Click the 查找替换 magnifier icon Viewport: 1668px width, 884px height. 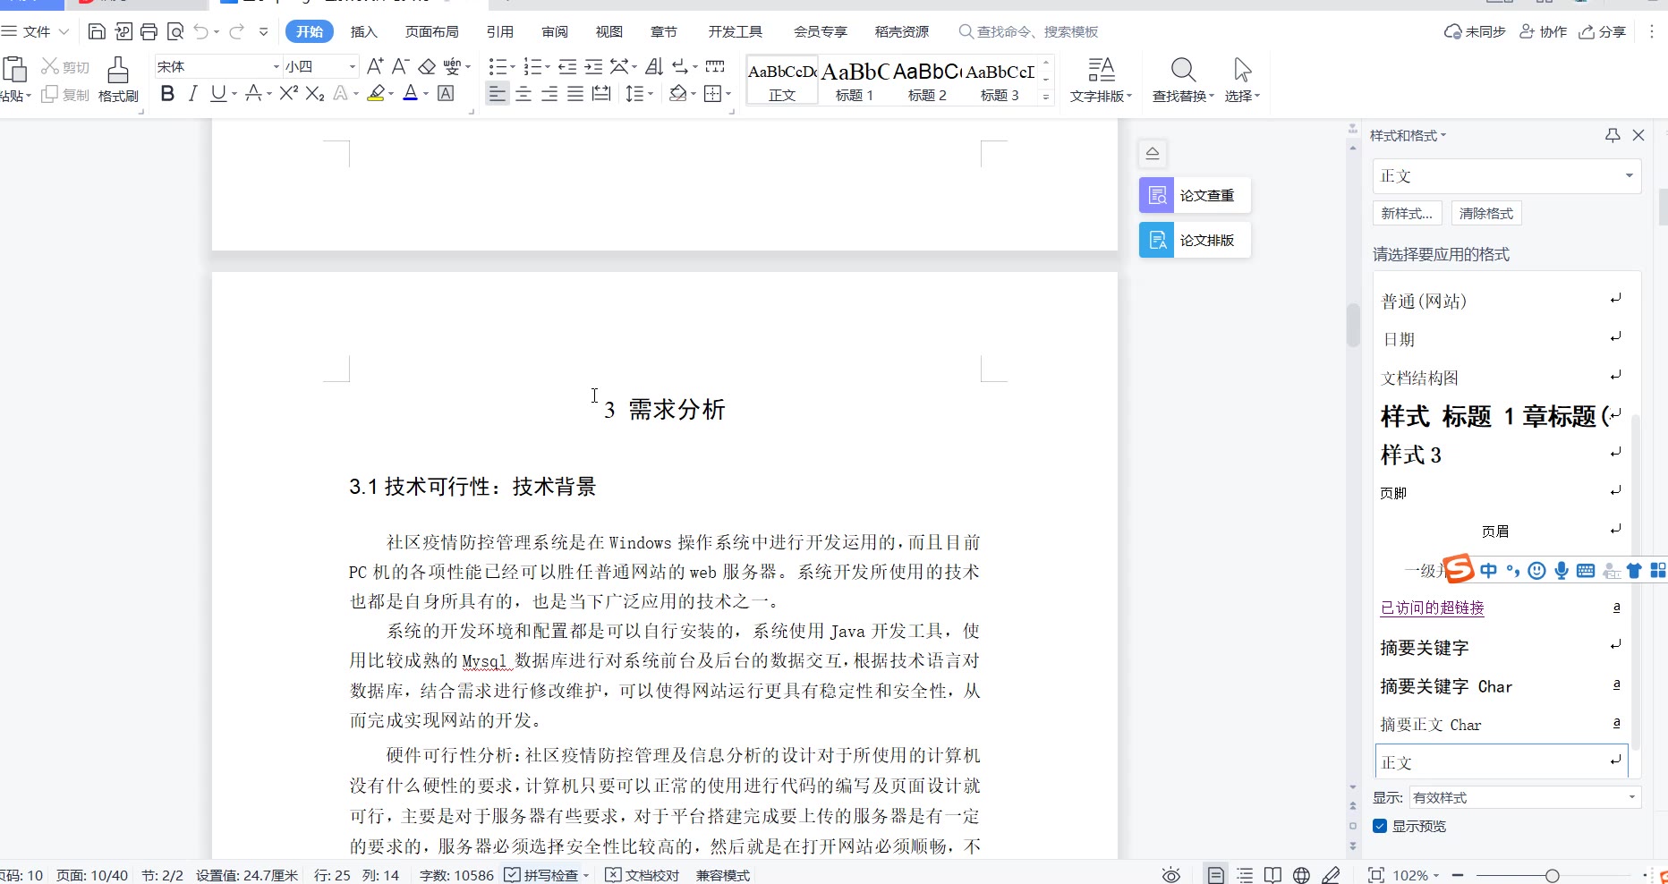[1183, 70]
